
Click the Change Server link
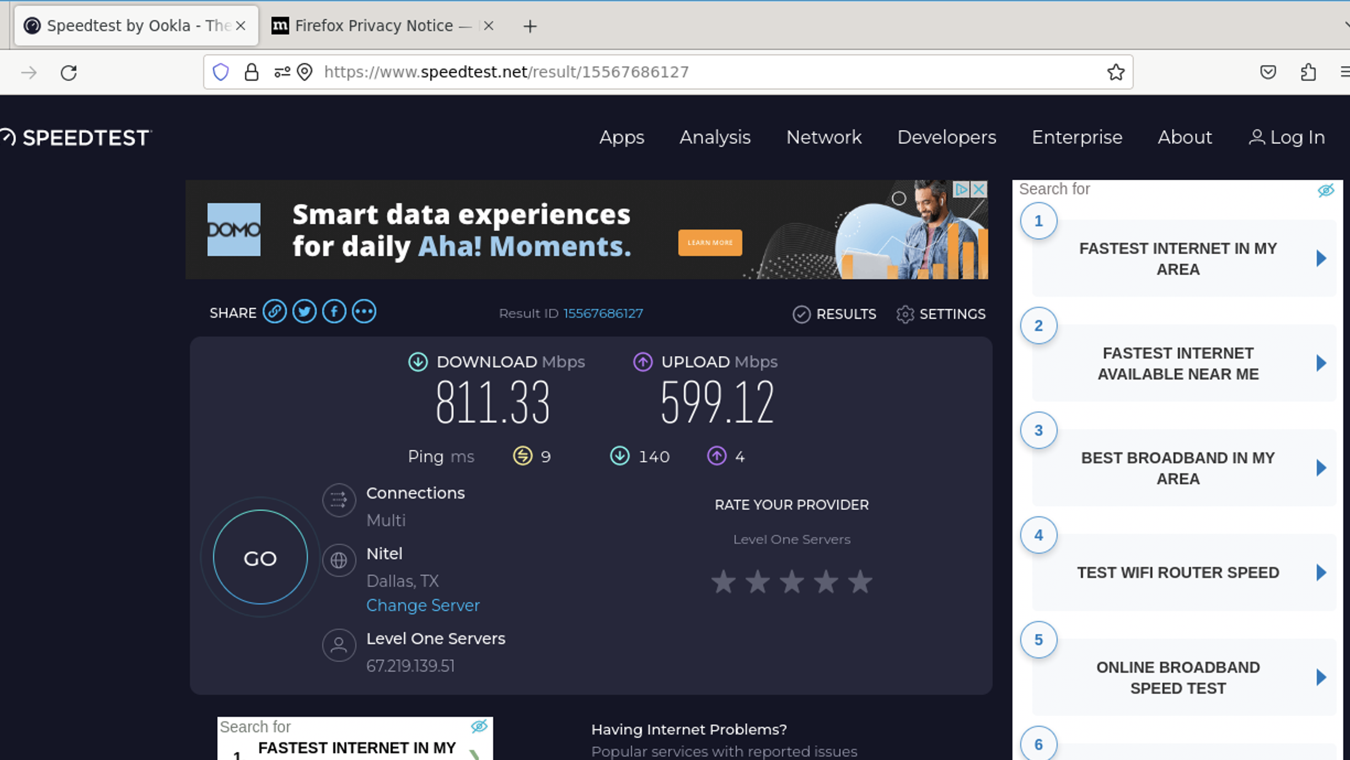[422, 606]
